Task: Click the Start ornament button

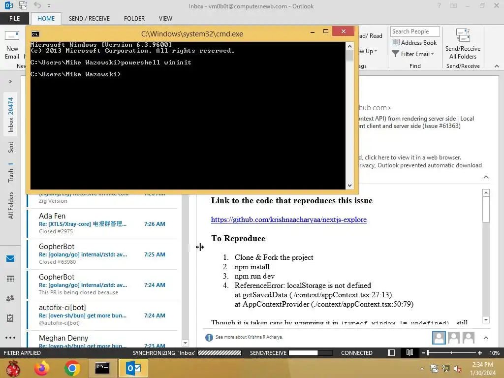Action: [13, 368]
